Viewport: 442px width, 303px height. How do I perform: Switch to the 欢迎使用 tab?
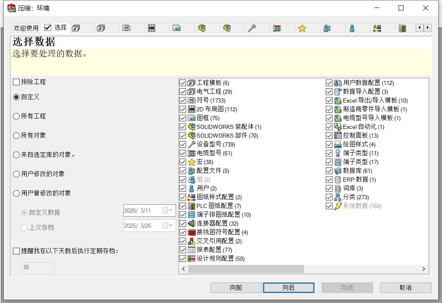26,28
